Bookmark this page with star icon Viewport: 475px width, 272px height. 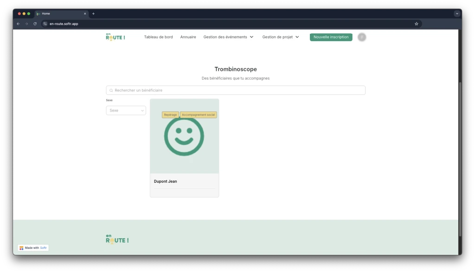pos(416,24)
